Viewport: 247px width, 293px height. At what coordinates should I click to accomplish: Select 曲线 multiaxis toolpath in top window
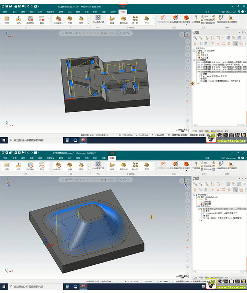point(112,20)
